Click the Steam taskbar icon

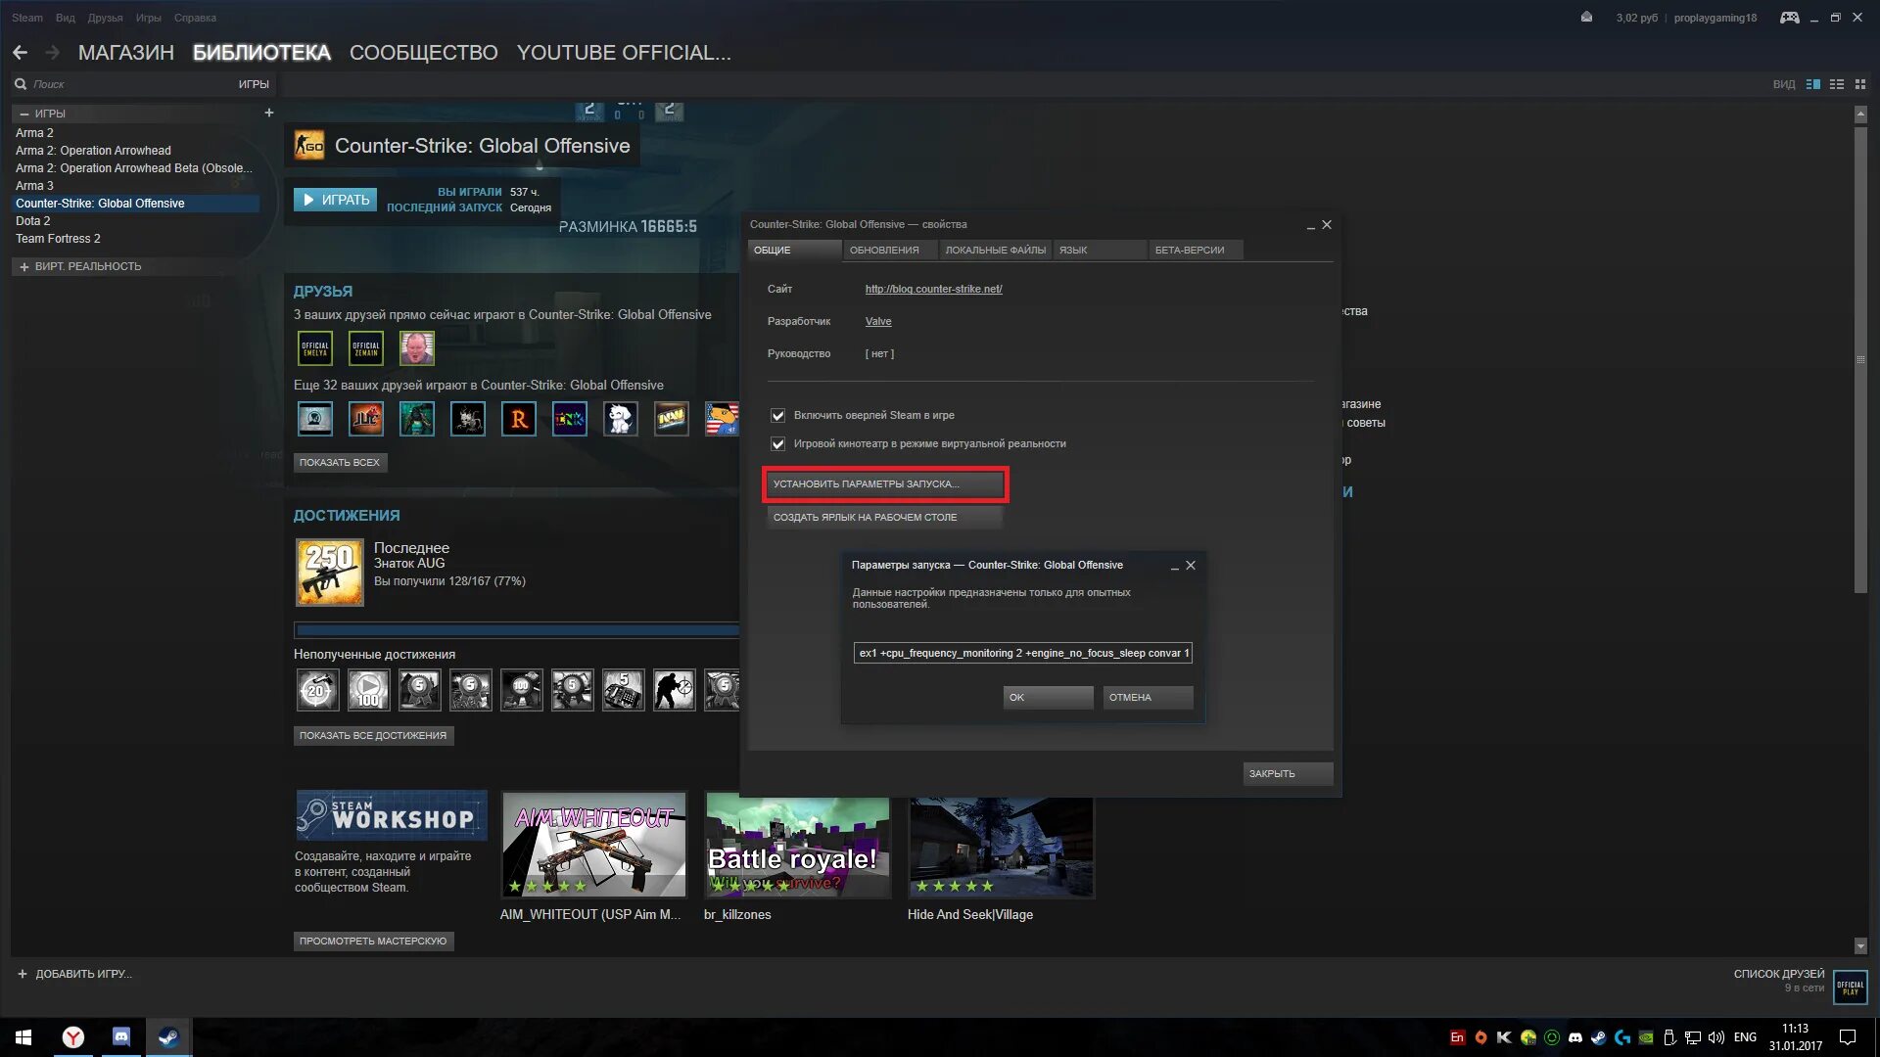coord(168,1037)
